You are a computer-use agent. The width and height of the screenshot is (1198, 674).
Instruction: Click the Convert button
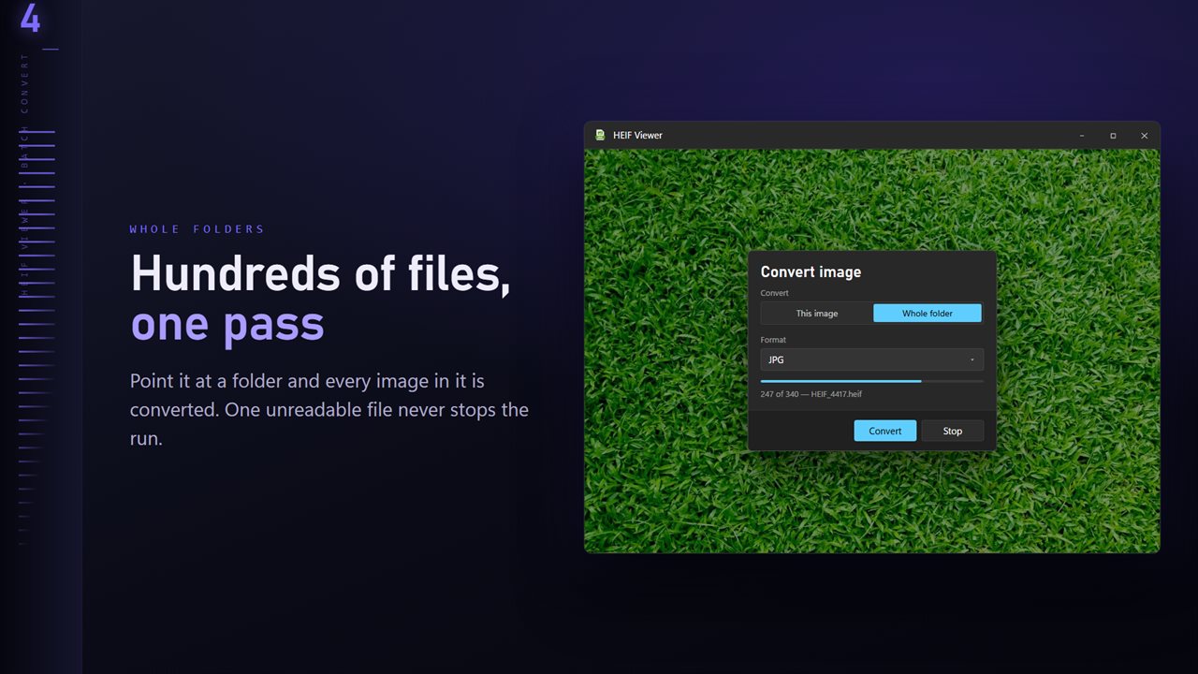coord(884,431)
